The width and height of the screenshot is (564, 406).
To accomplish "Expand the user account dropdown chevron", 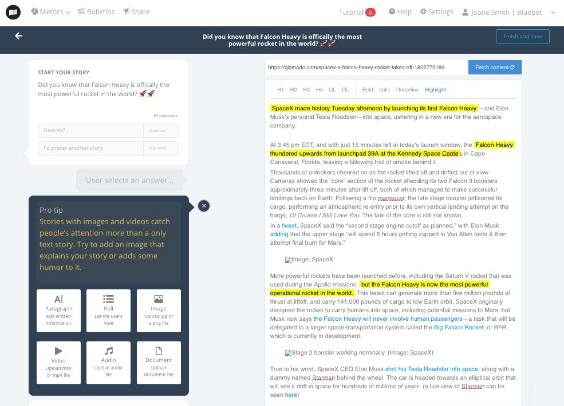I will (x=553, y=12).
